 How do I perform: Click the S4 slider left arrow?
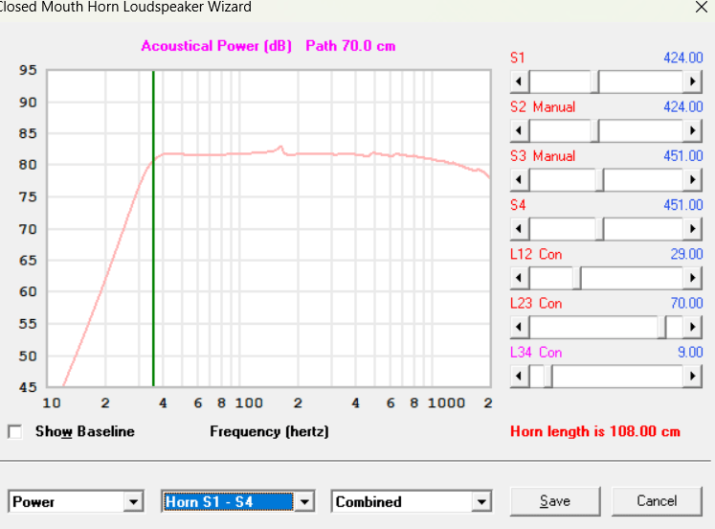pos(520,229)
